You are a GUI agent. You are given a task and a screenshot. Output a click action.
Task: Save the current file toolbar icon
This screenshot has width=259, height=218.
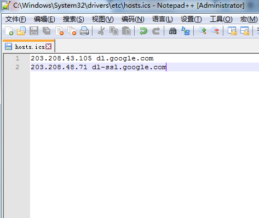34,31
